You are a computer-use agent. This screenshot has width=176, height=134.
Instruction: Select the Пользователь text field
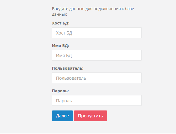[x=97, y=78]
